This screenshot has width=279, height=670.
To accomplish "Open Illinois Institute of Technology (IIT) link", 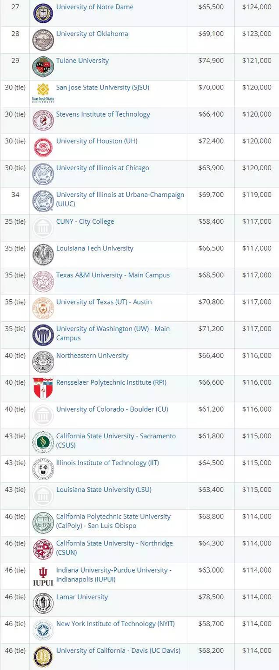I will pos(107,463).
